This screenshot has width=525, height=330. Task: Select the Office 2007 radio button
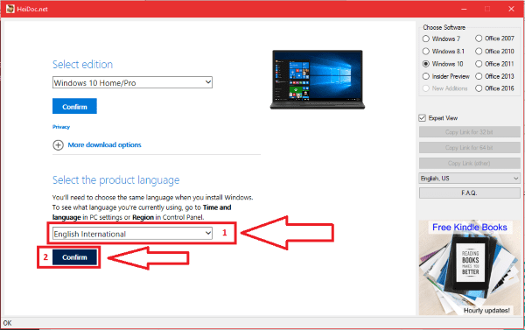pyautogui.click(x=479, y=39)
